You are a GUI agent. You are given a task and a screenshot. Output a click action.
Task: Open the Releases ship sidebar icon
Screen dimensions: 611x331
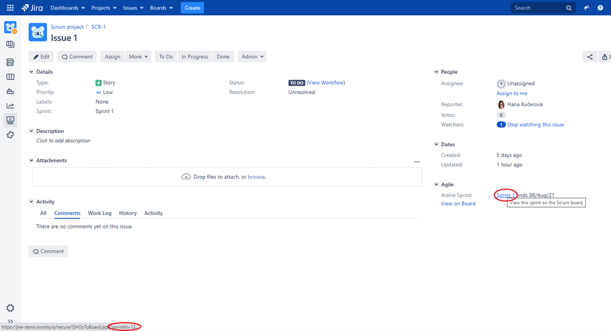[x=10, y=92]
